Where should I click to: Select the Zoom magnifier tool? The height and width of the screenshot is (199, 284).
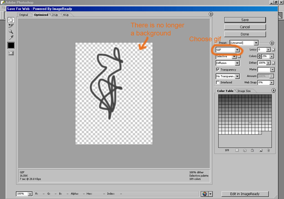(x=11, y=32)
